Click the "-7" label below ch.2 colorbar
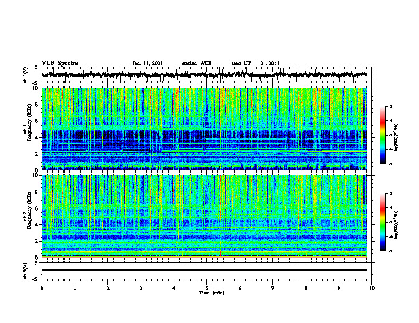419x323 pixels. pyautogui.click(x=390, y=251)
